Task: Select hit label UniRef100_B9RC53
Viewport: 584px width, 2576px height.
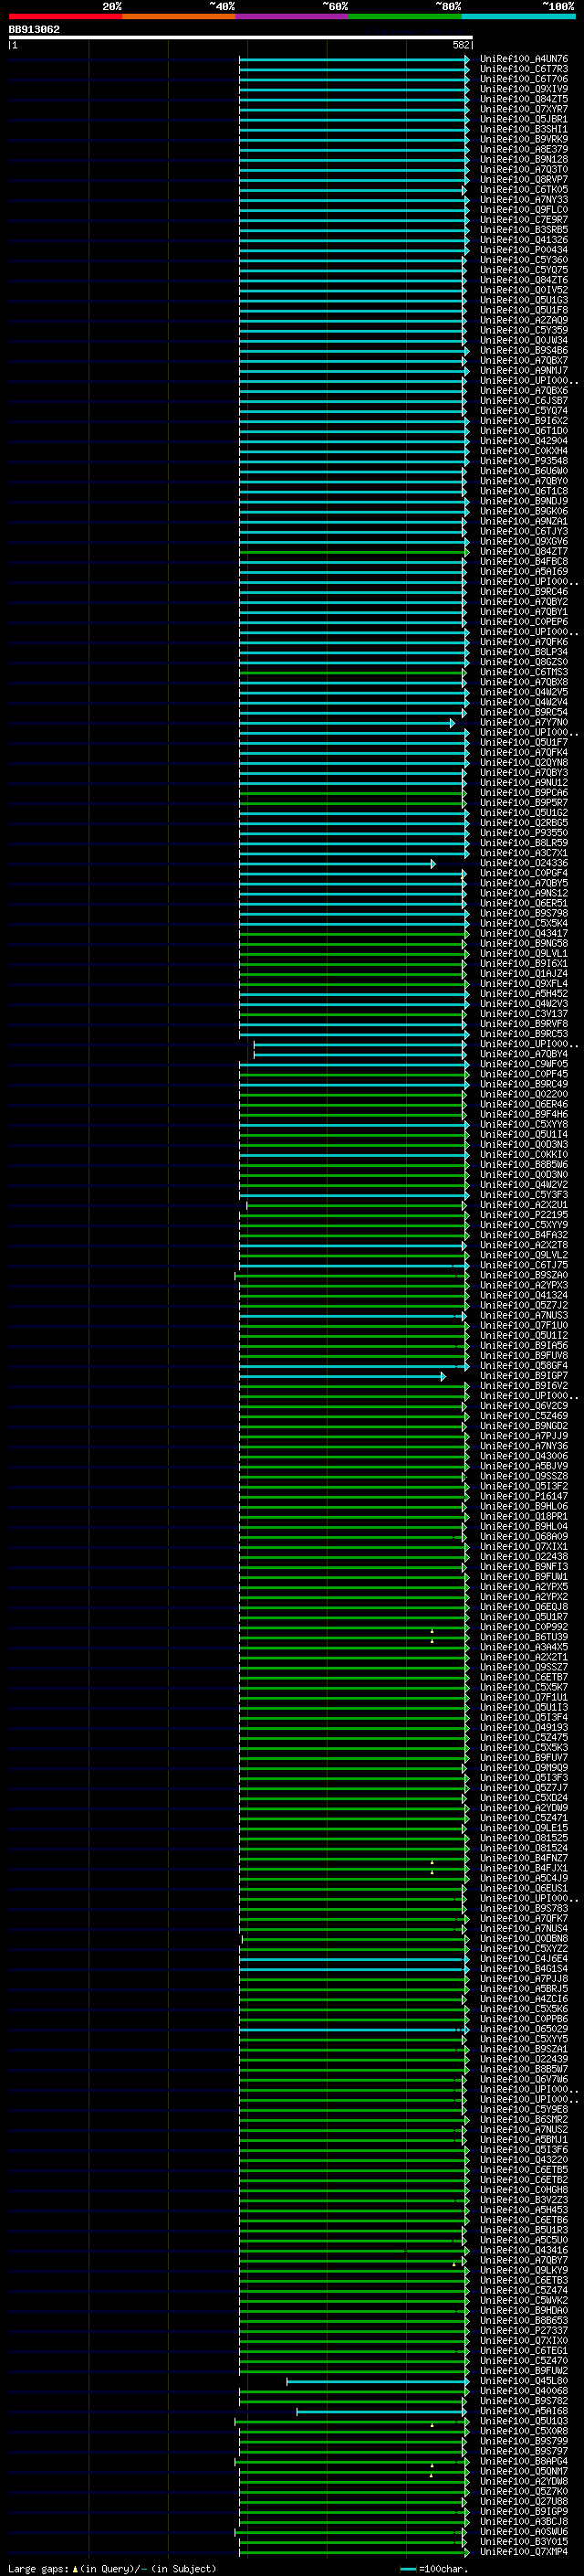Action: (x=524, y=1034)
